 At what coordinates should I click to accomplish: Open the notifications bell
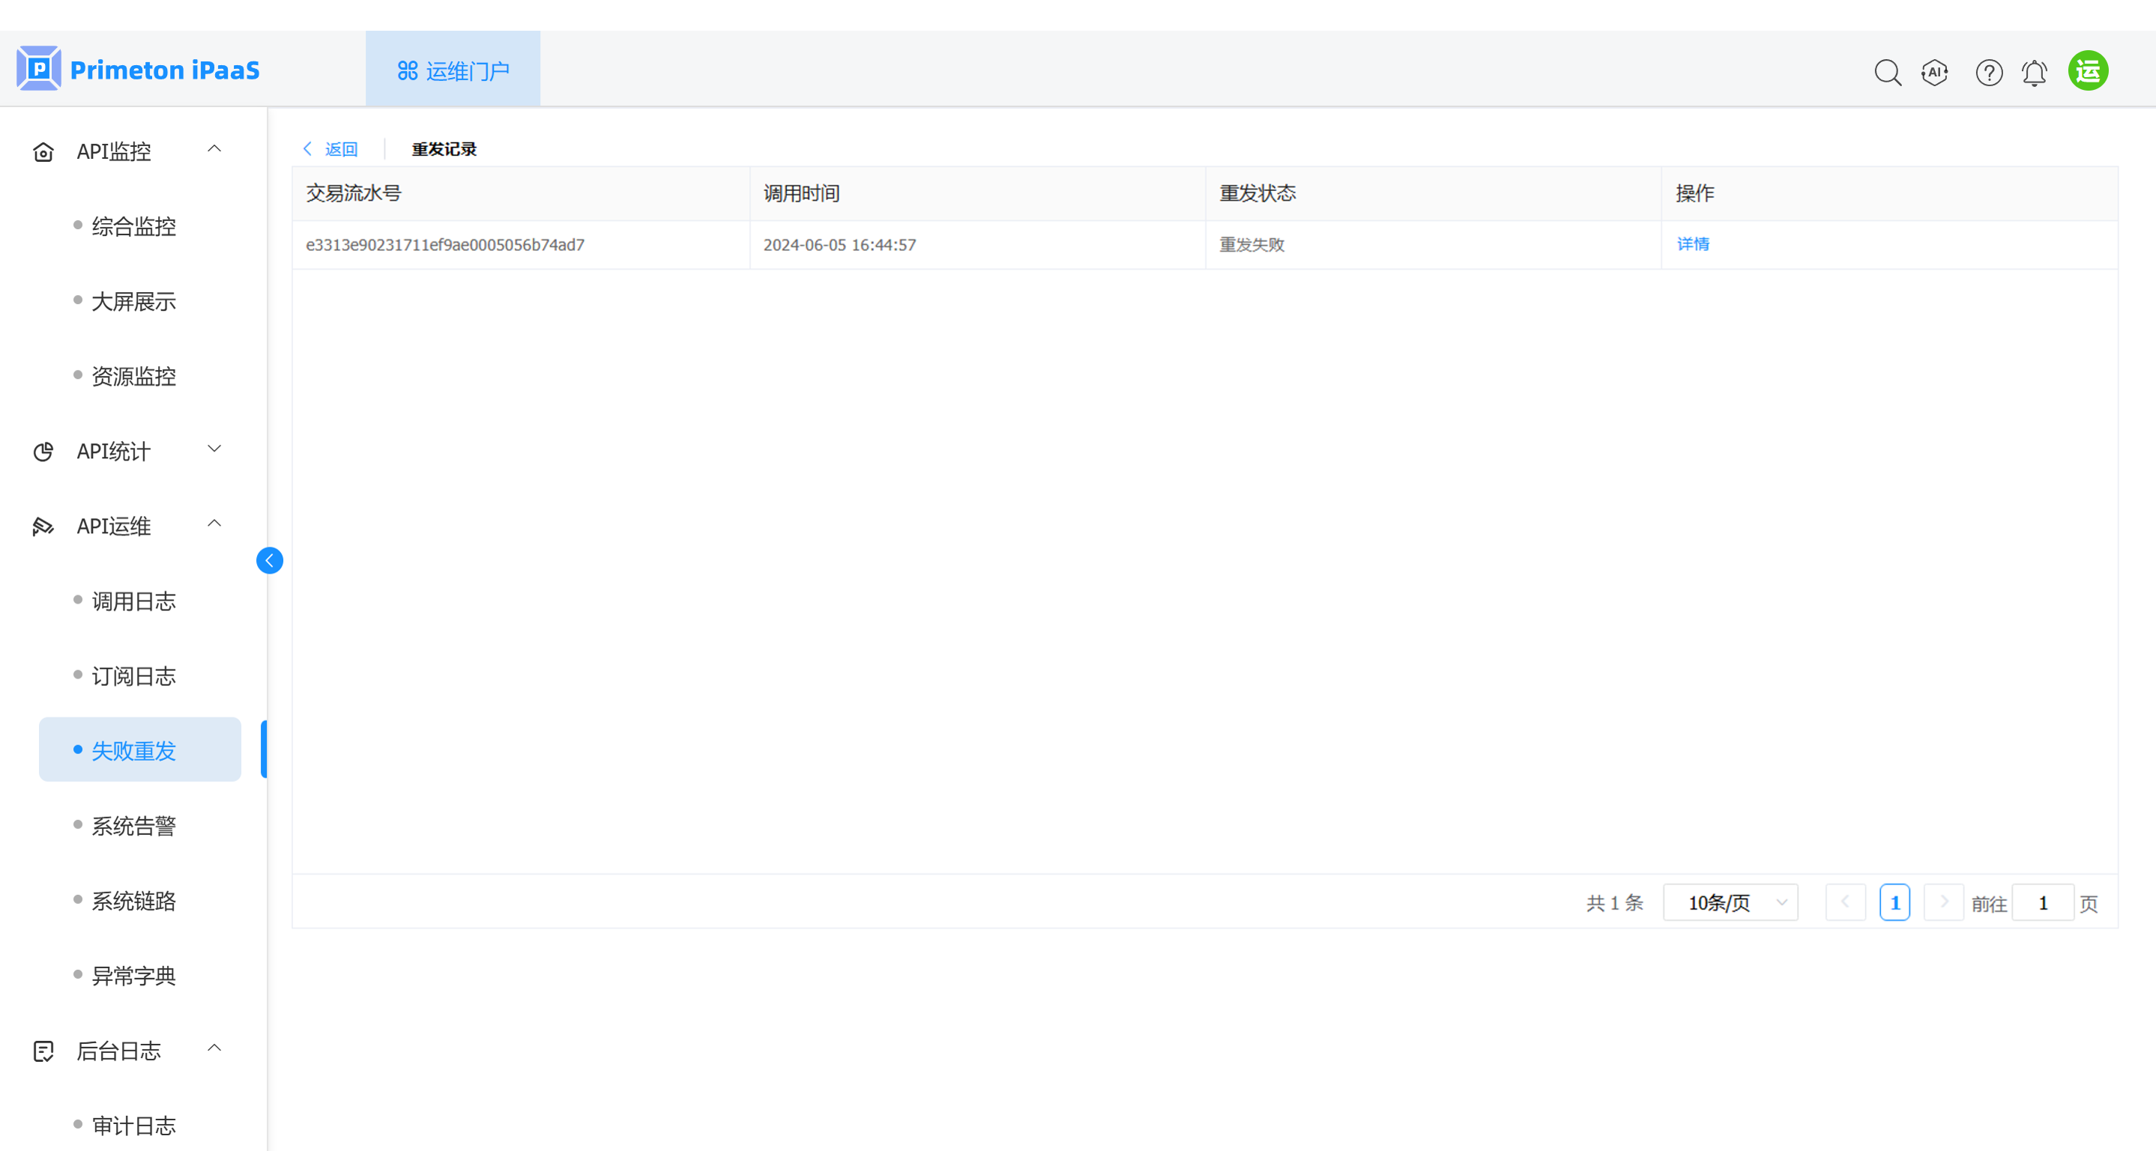tap(2035, 72)
